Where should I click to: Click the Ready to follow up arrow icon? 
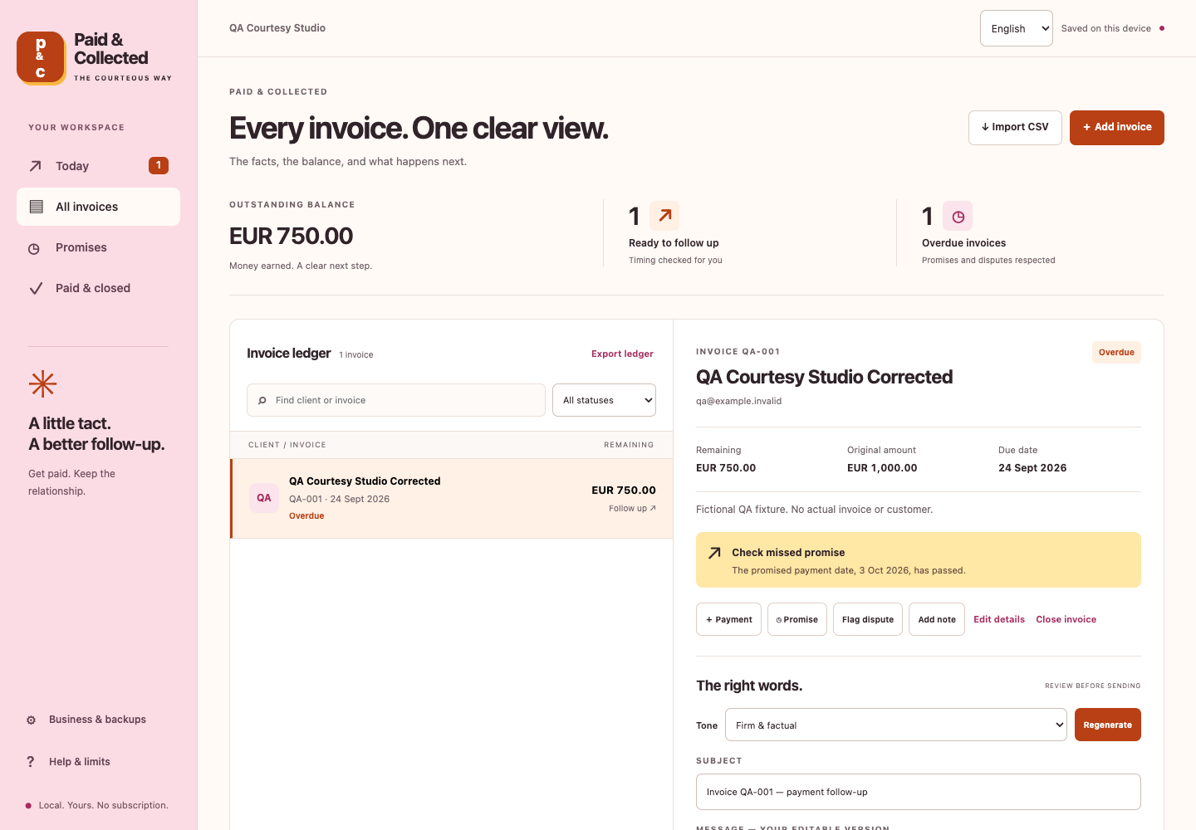pos(664,216)
